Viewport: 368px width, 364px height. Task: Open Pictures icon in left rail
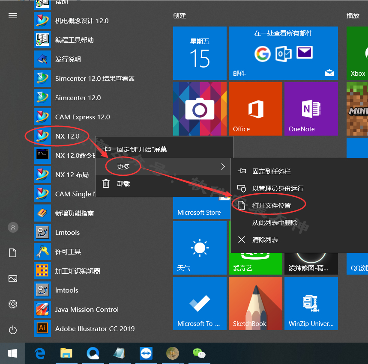[x=13, y=278]
